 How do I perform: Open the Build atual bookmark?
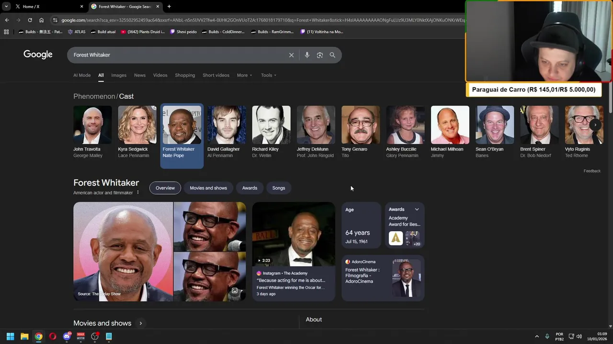tap(103, 32)
